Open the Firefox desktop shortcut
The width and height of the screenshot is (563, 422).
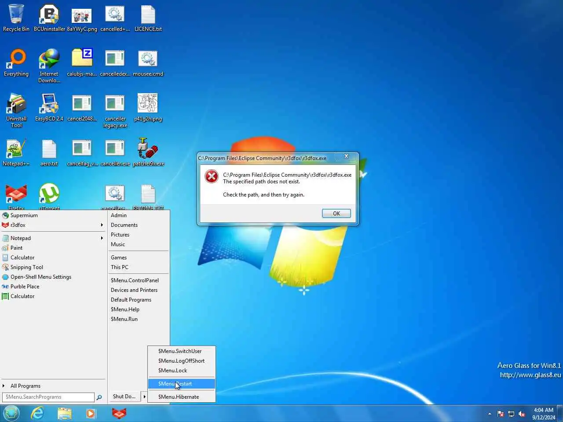click(16, 196)
